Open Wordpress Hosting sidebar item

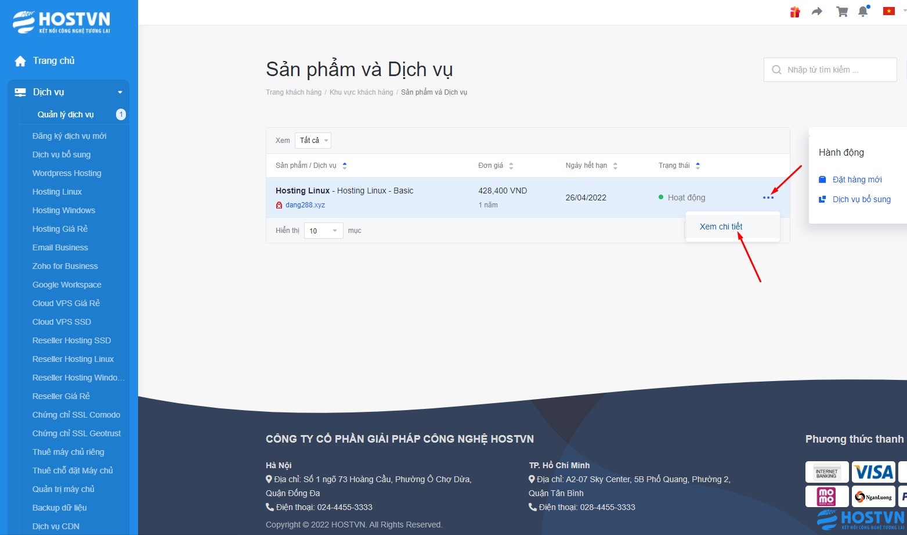[x=67, y=173]
